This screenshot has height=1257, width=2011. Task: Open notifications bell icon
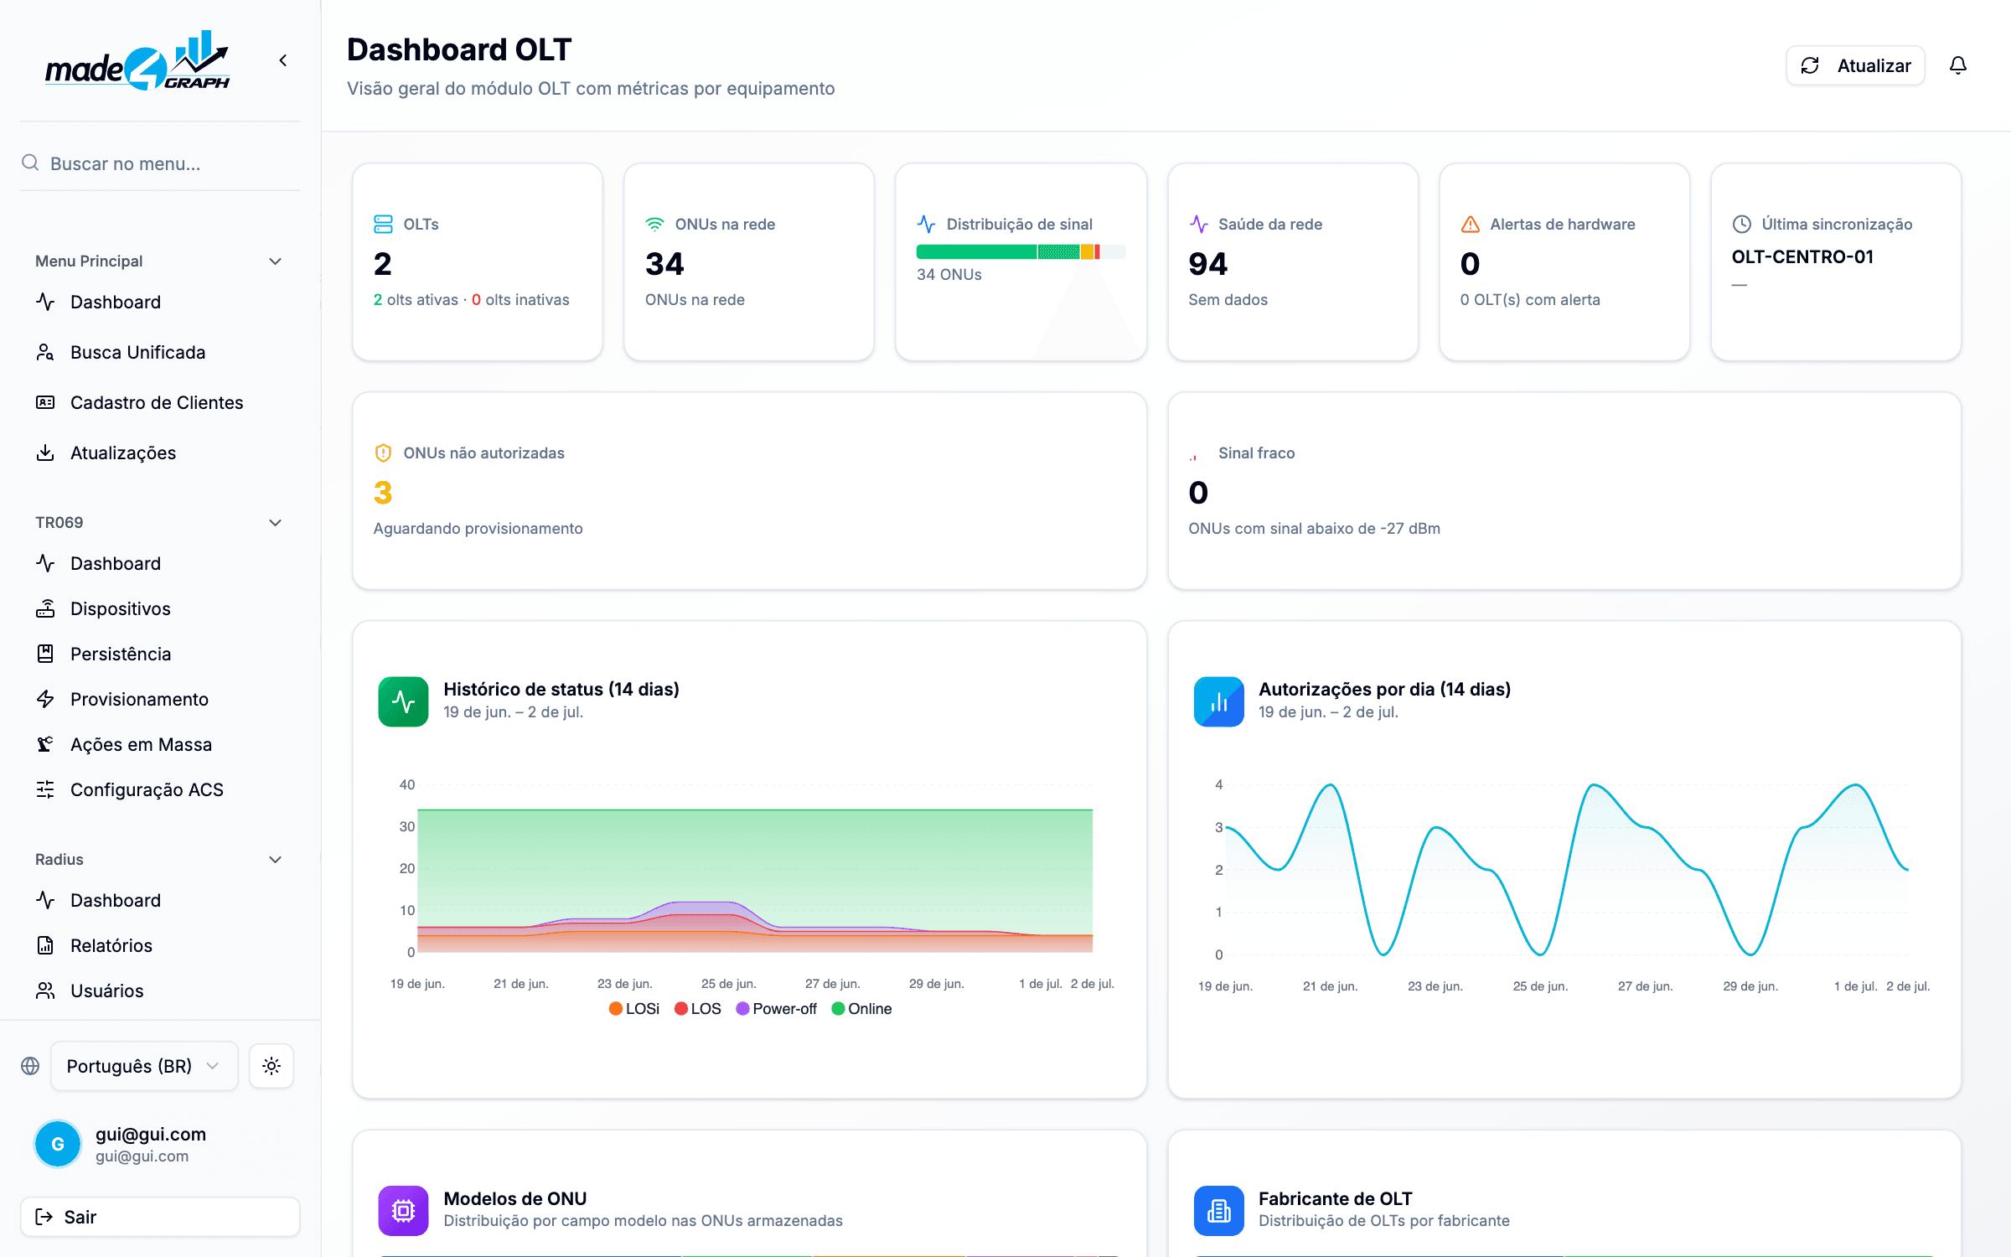point(1958,65)
